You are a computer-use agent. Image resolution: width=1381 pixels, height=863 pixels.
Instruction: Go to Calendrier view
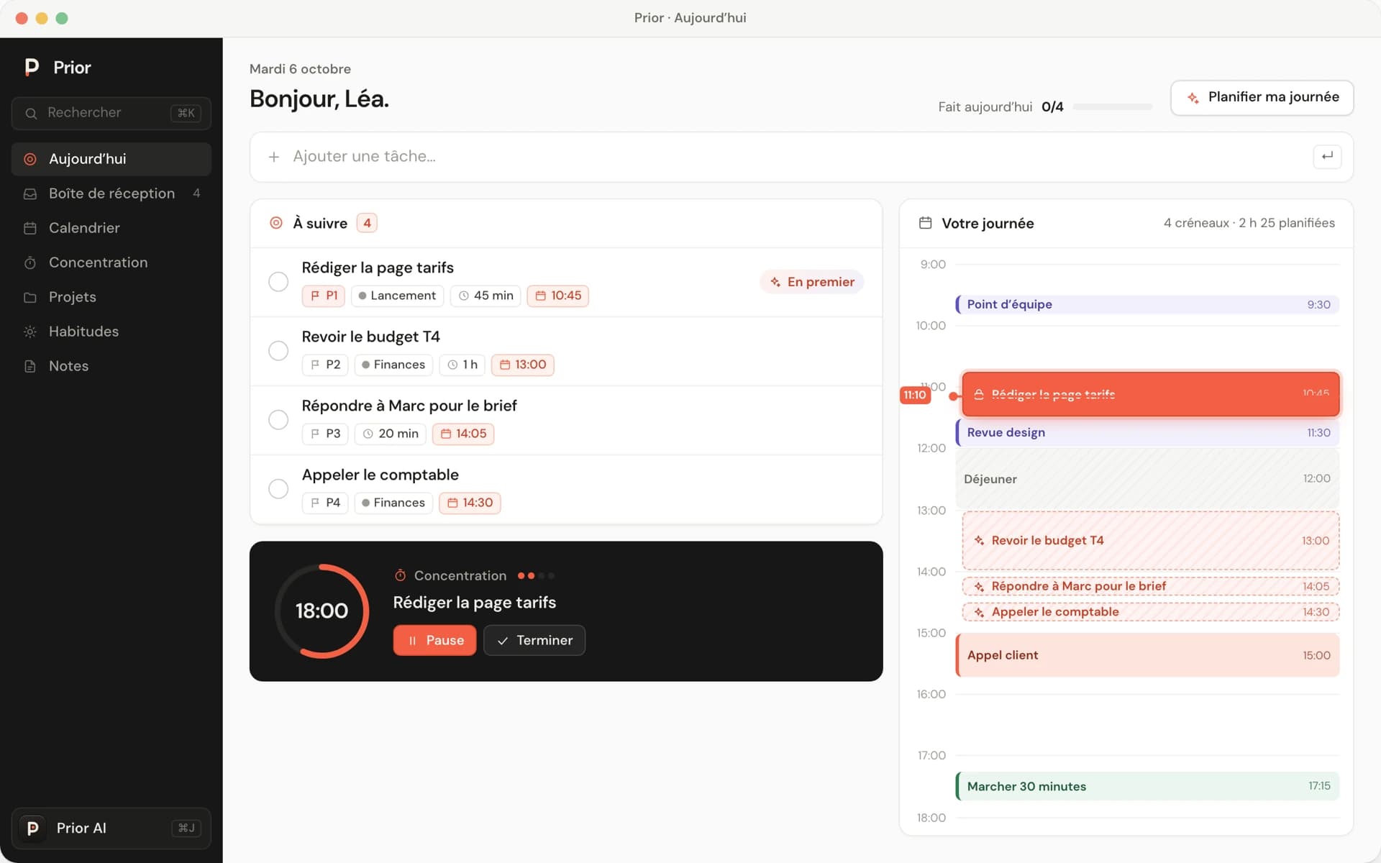tap(111, 228)
